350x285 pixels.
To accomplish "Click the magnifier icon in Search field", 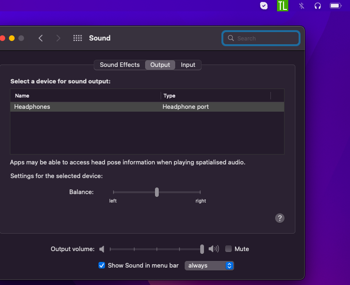I will tap(231, 38).
